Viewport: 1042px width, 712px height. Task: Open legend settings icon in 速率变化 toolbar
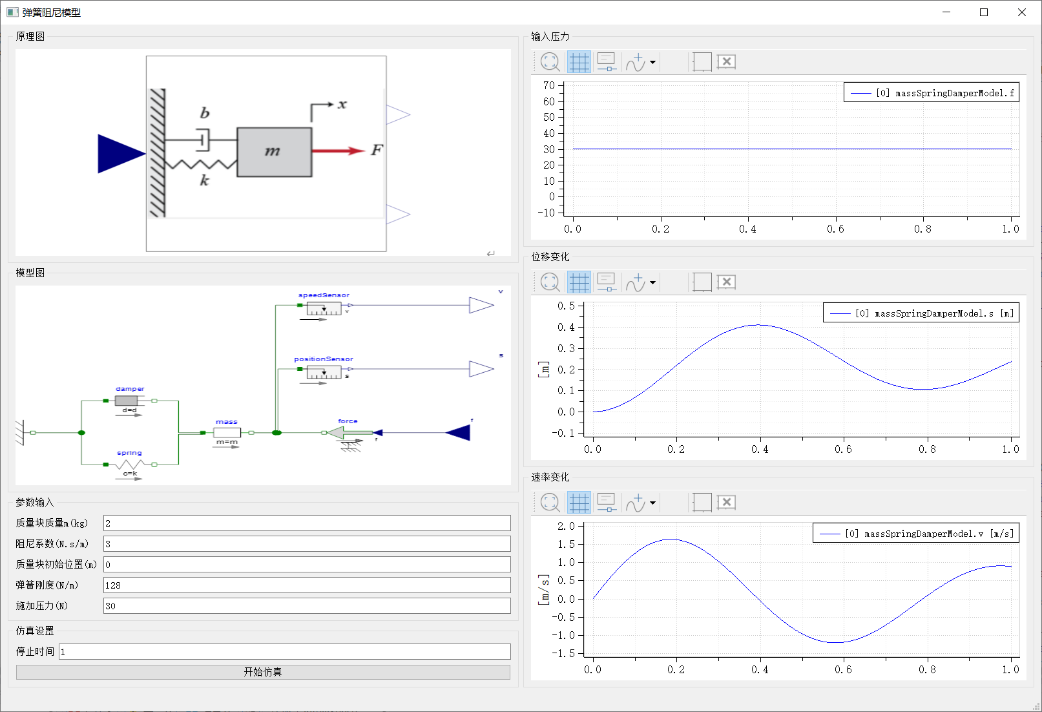(x=607, y=503)
